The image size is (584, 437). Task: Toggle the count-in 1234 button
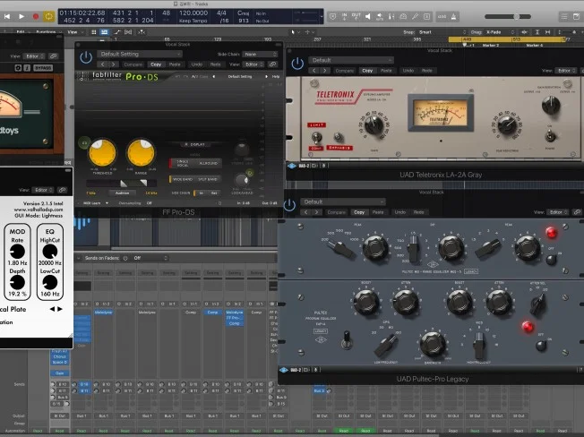click(442, 16)
